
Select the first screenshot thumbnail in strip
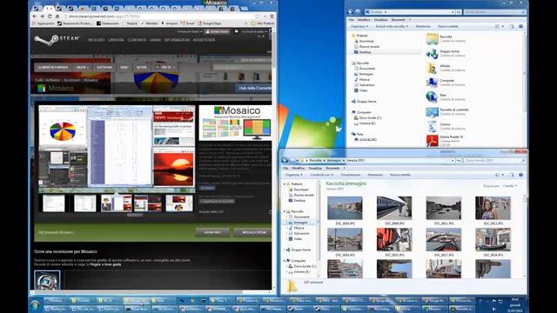click(x=54, y=203)
